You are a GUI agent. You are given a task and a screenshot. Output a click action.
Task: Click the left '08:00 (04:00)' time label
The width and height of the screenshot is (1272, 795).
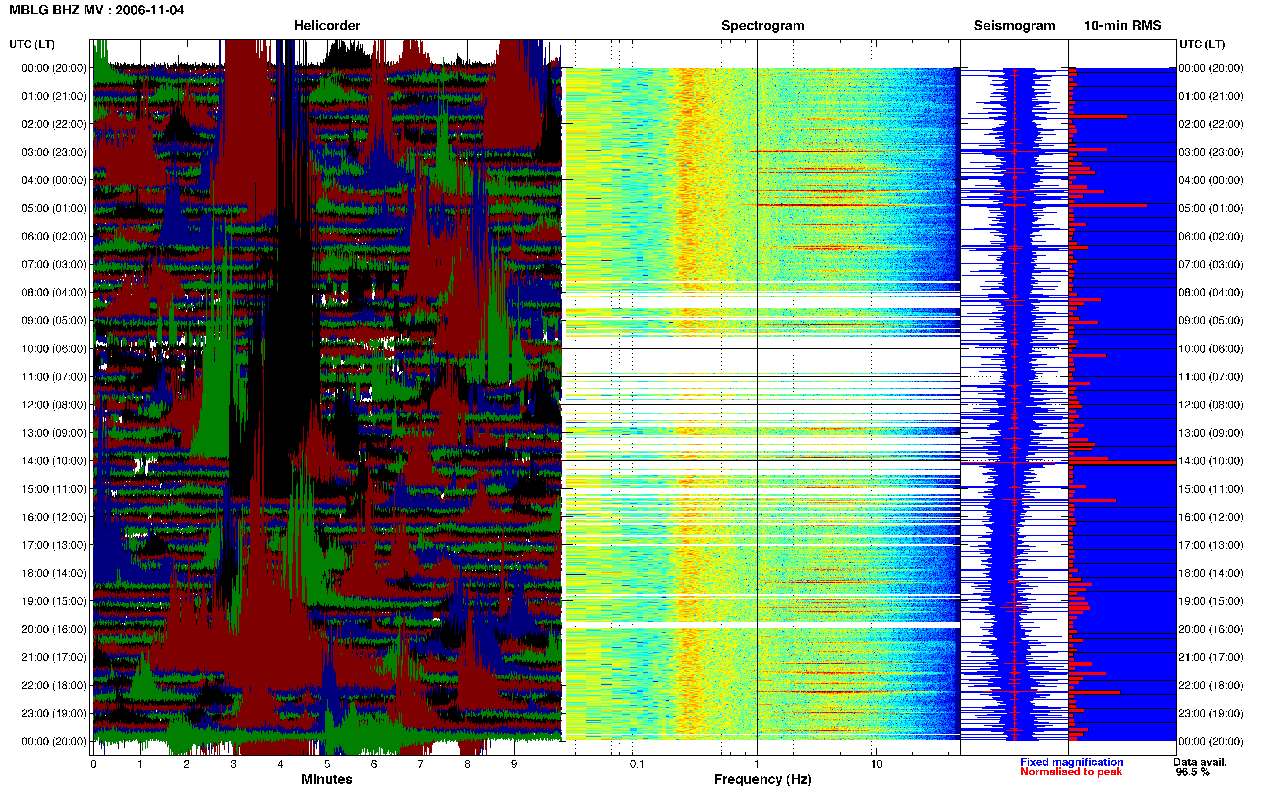click(x=54, y=292)
